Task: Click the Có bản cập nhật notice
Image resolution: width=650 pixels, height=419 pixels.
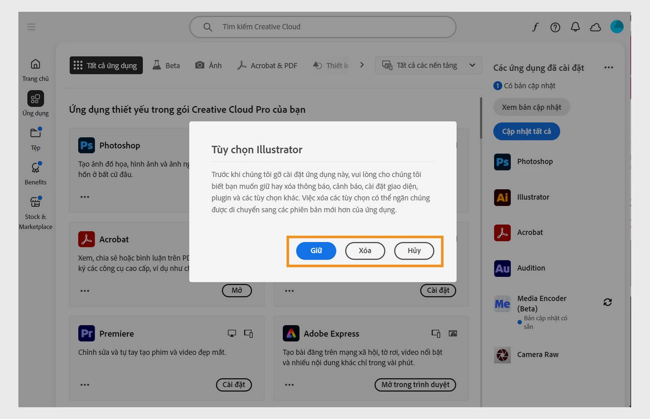Action: (x=525, y=86)
